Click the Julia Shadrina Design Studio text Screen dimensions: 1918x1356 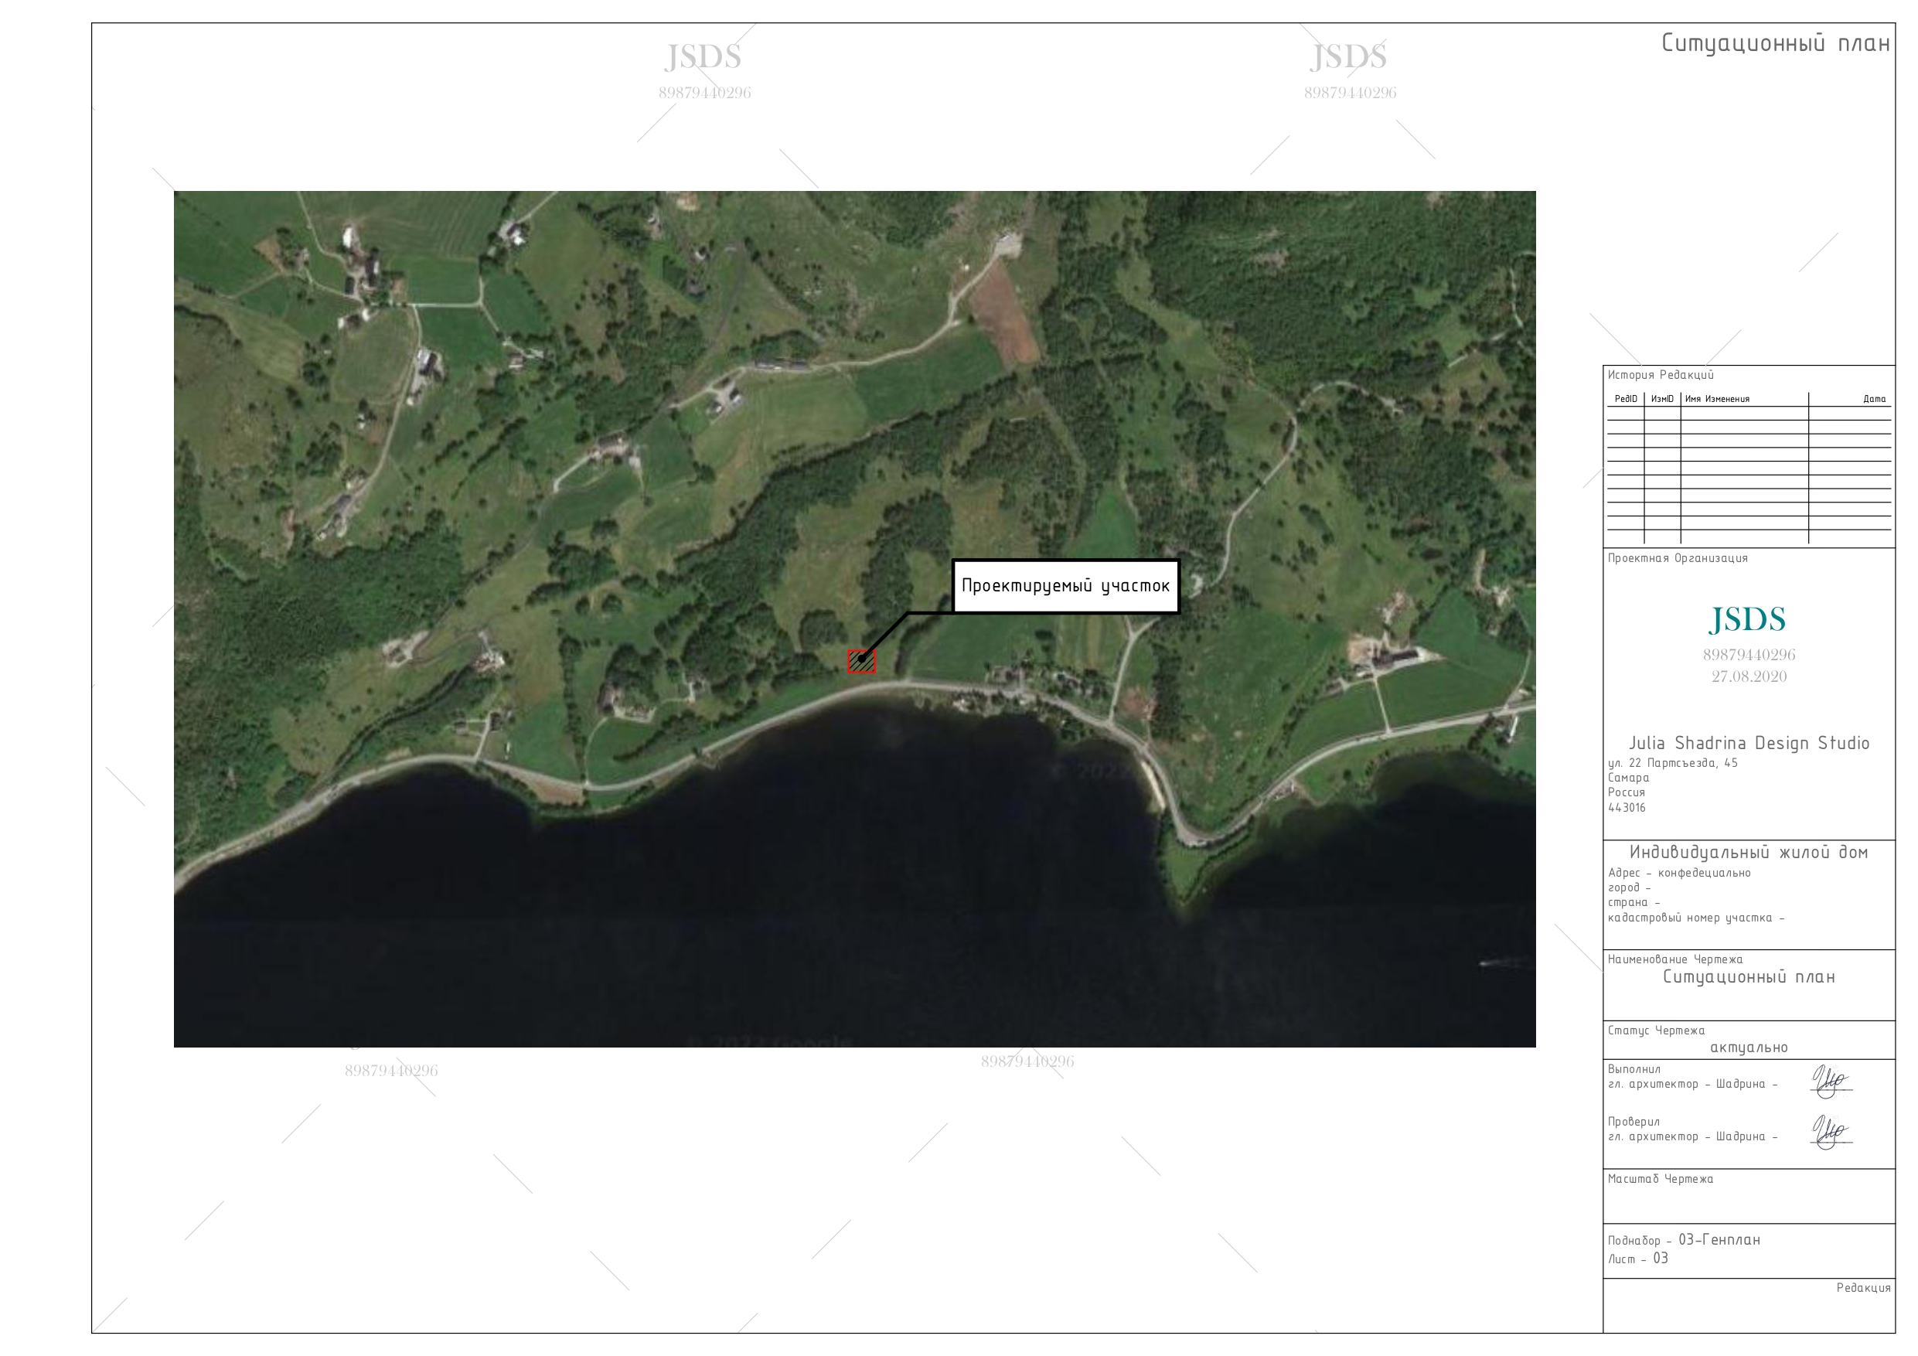[x=1749, y=743]
